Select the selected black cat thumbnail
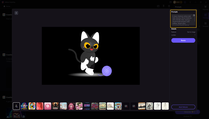 click(16, 106)
